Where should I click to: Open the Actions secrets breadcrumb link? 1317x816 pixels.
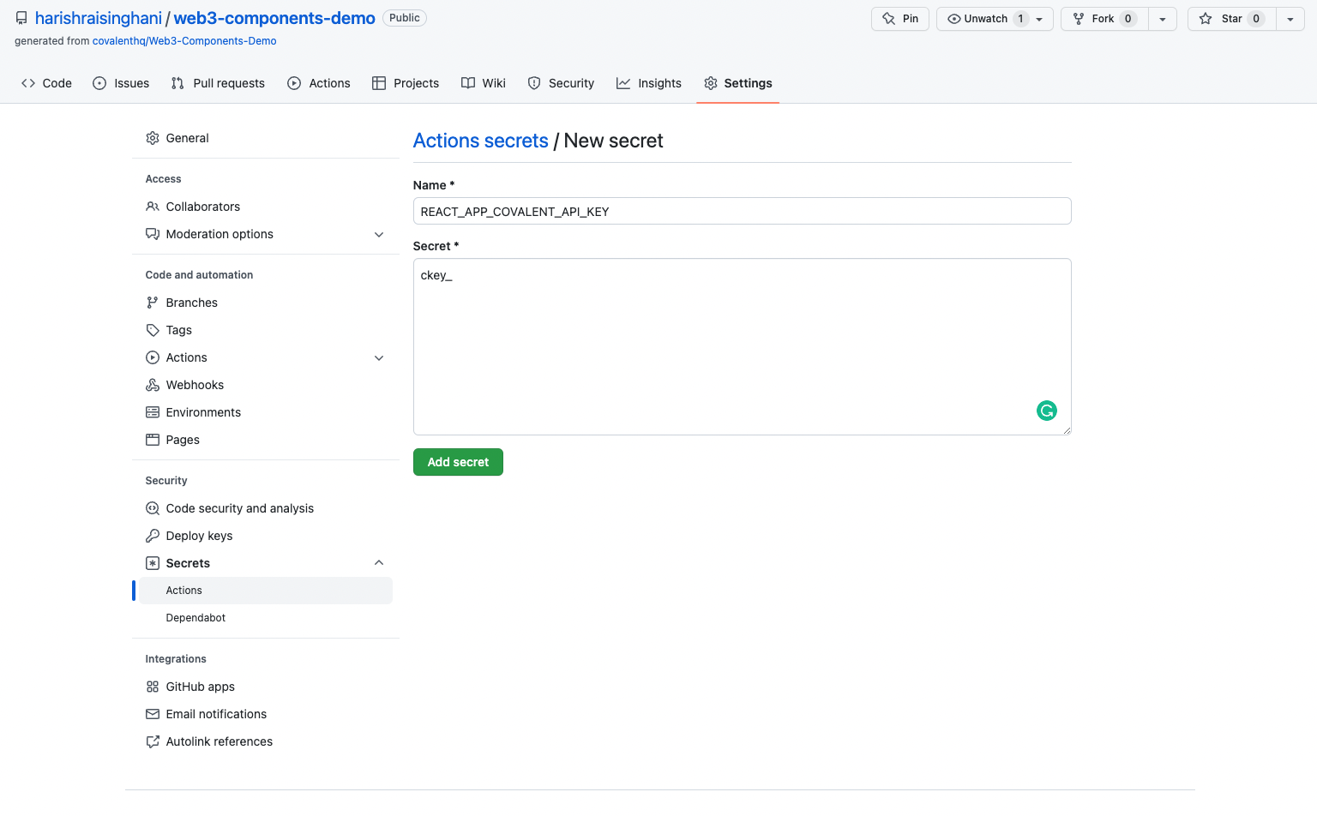(481, 141)
